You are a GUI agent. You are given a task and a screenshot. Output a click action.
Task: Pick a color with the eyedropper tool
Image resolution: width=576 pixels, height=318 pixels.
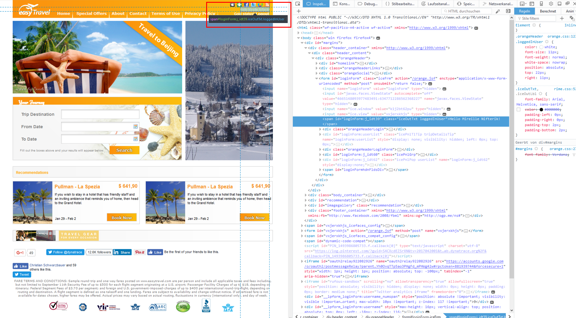pos(498,11)
